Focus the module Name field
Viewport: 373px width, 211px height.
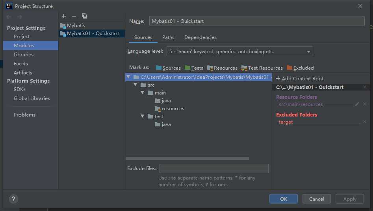pos(257,21)
